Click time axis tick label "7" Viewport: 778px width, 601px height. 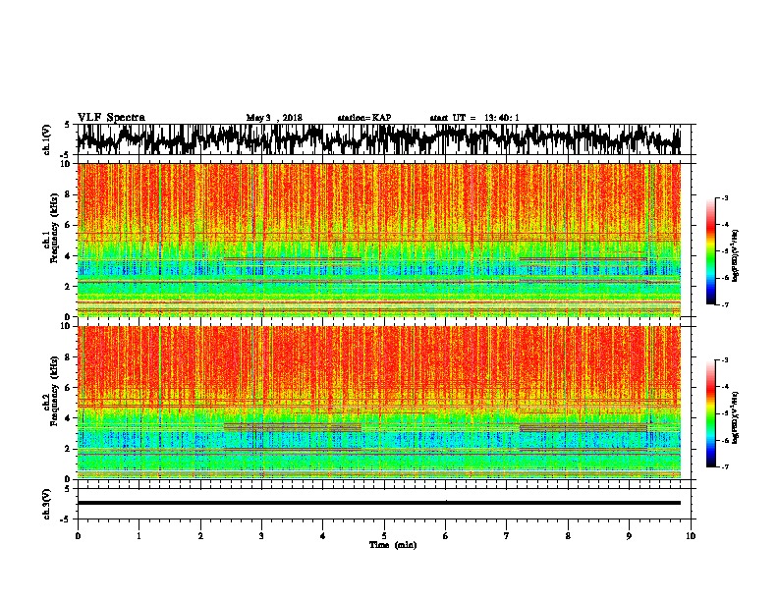point(507,536)
